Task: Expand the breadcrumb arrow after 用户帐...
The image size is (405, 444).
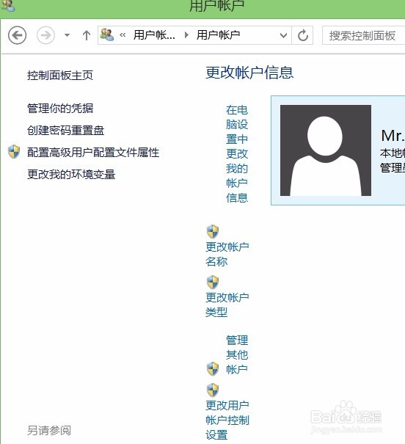Action: tap(186, 35)
